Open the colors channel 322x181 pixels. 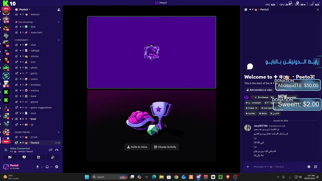37,79
